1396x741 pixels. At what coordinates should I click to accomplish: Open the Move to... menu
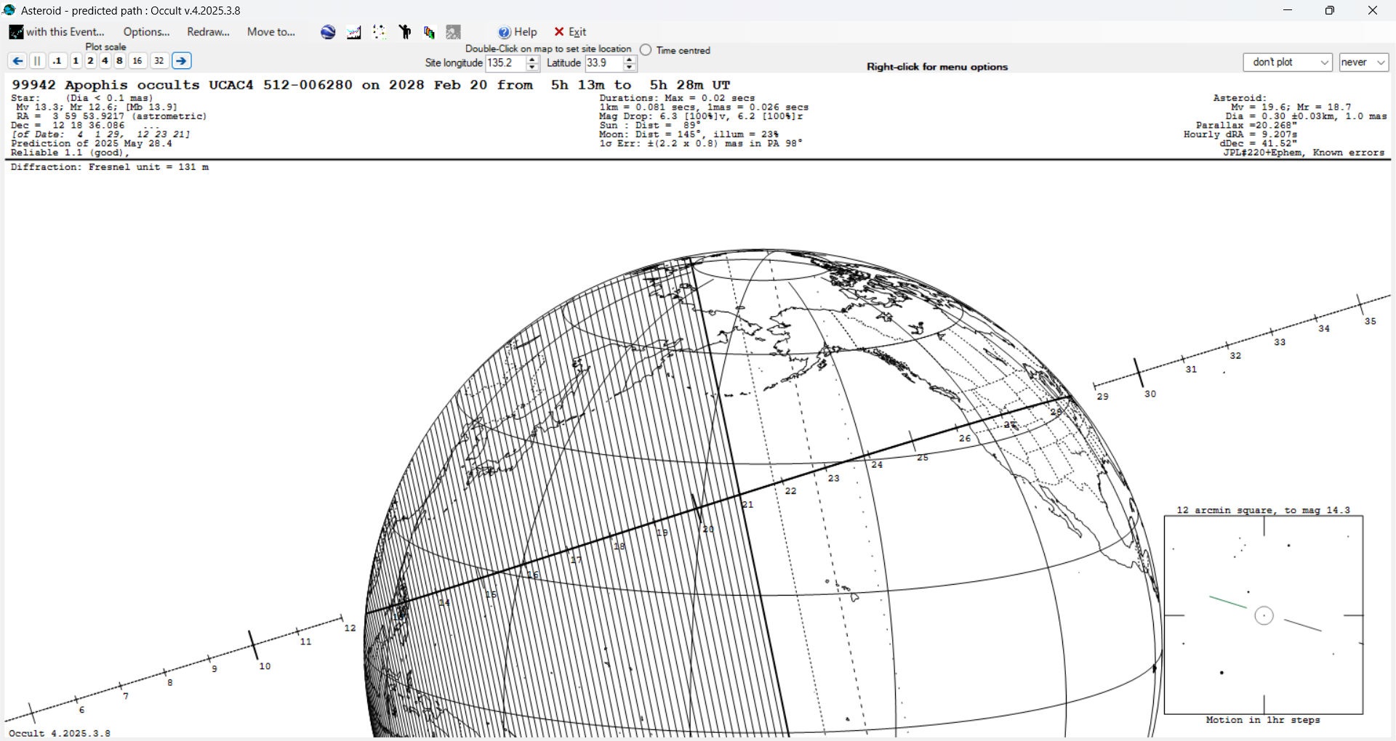coord(271,32)
